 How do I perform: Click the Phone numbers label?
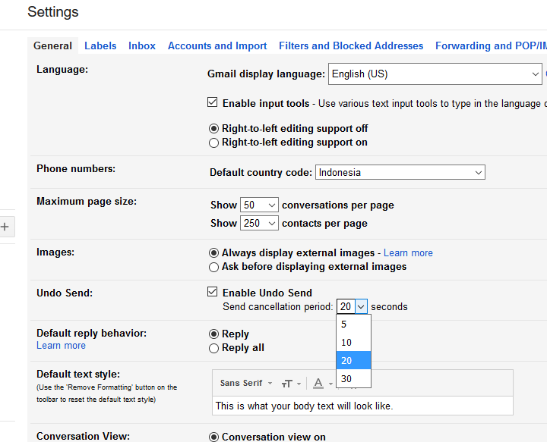[x=76, y=168]
